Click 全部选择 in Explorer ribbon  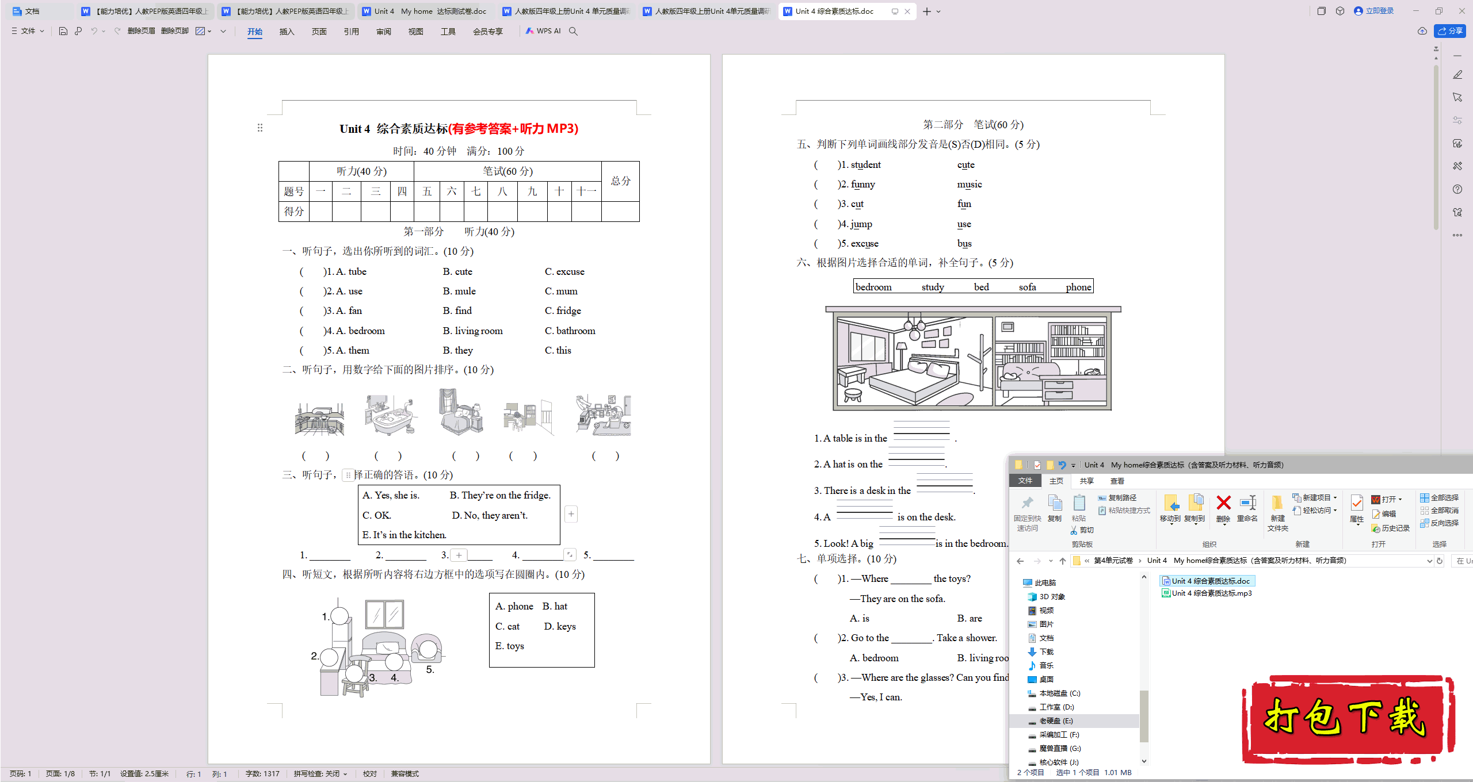click(x=1439, y=498)
